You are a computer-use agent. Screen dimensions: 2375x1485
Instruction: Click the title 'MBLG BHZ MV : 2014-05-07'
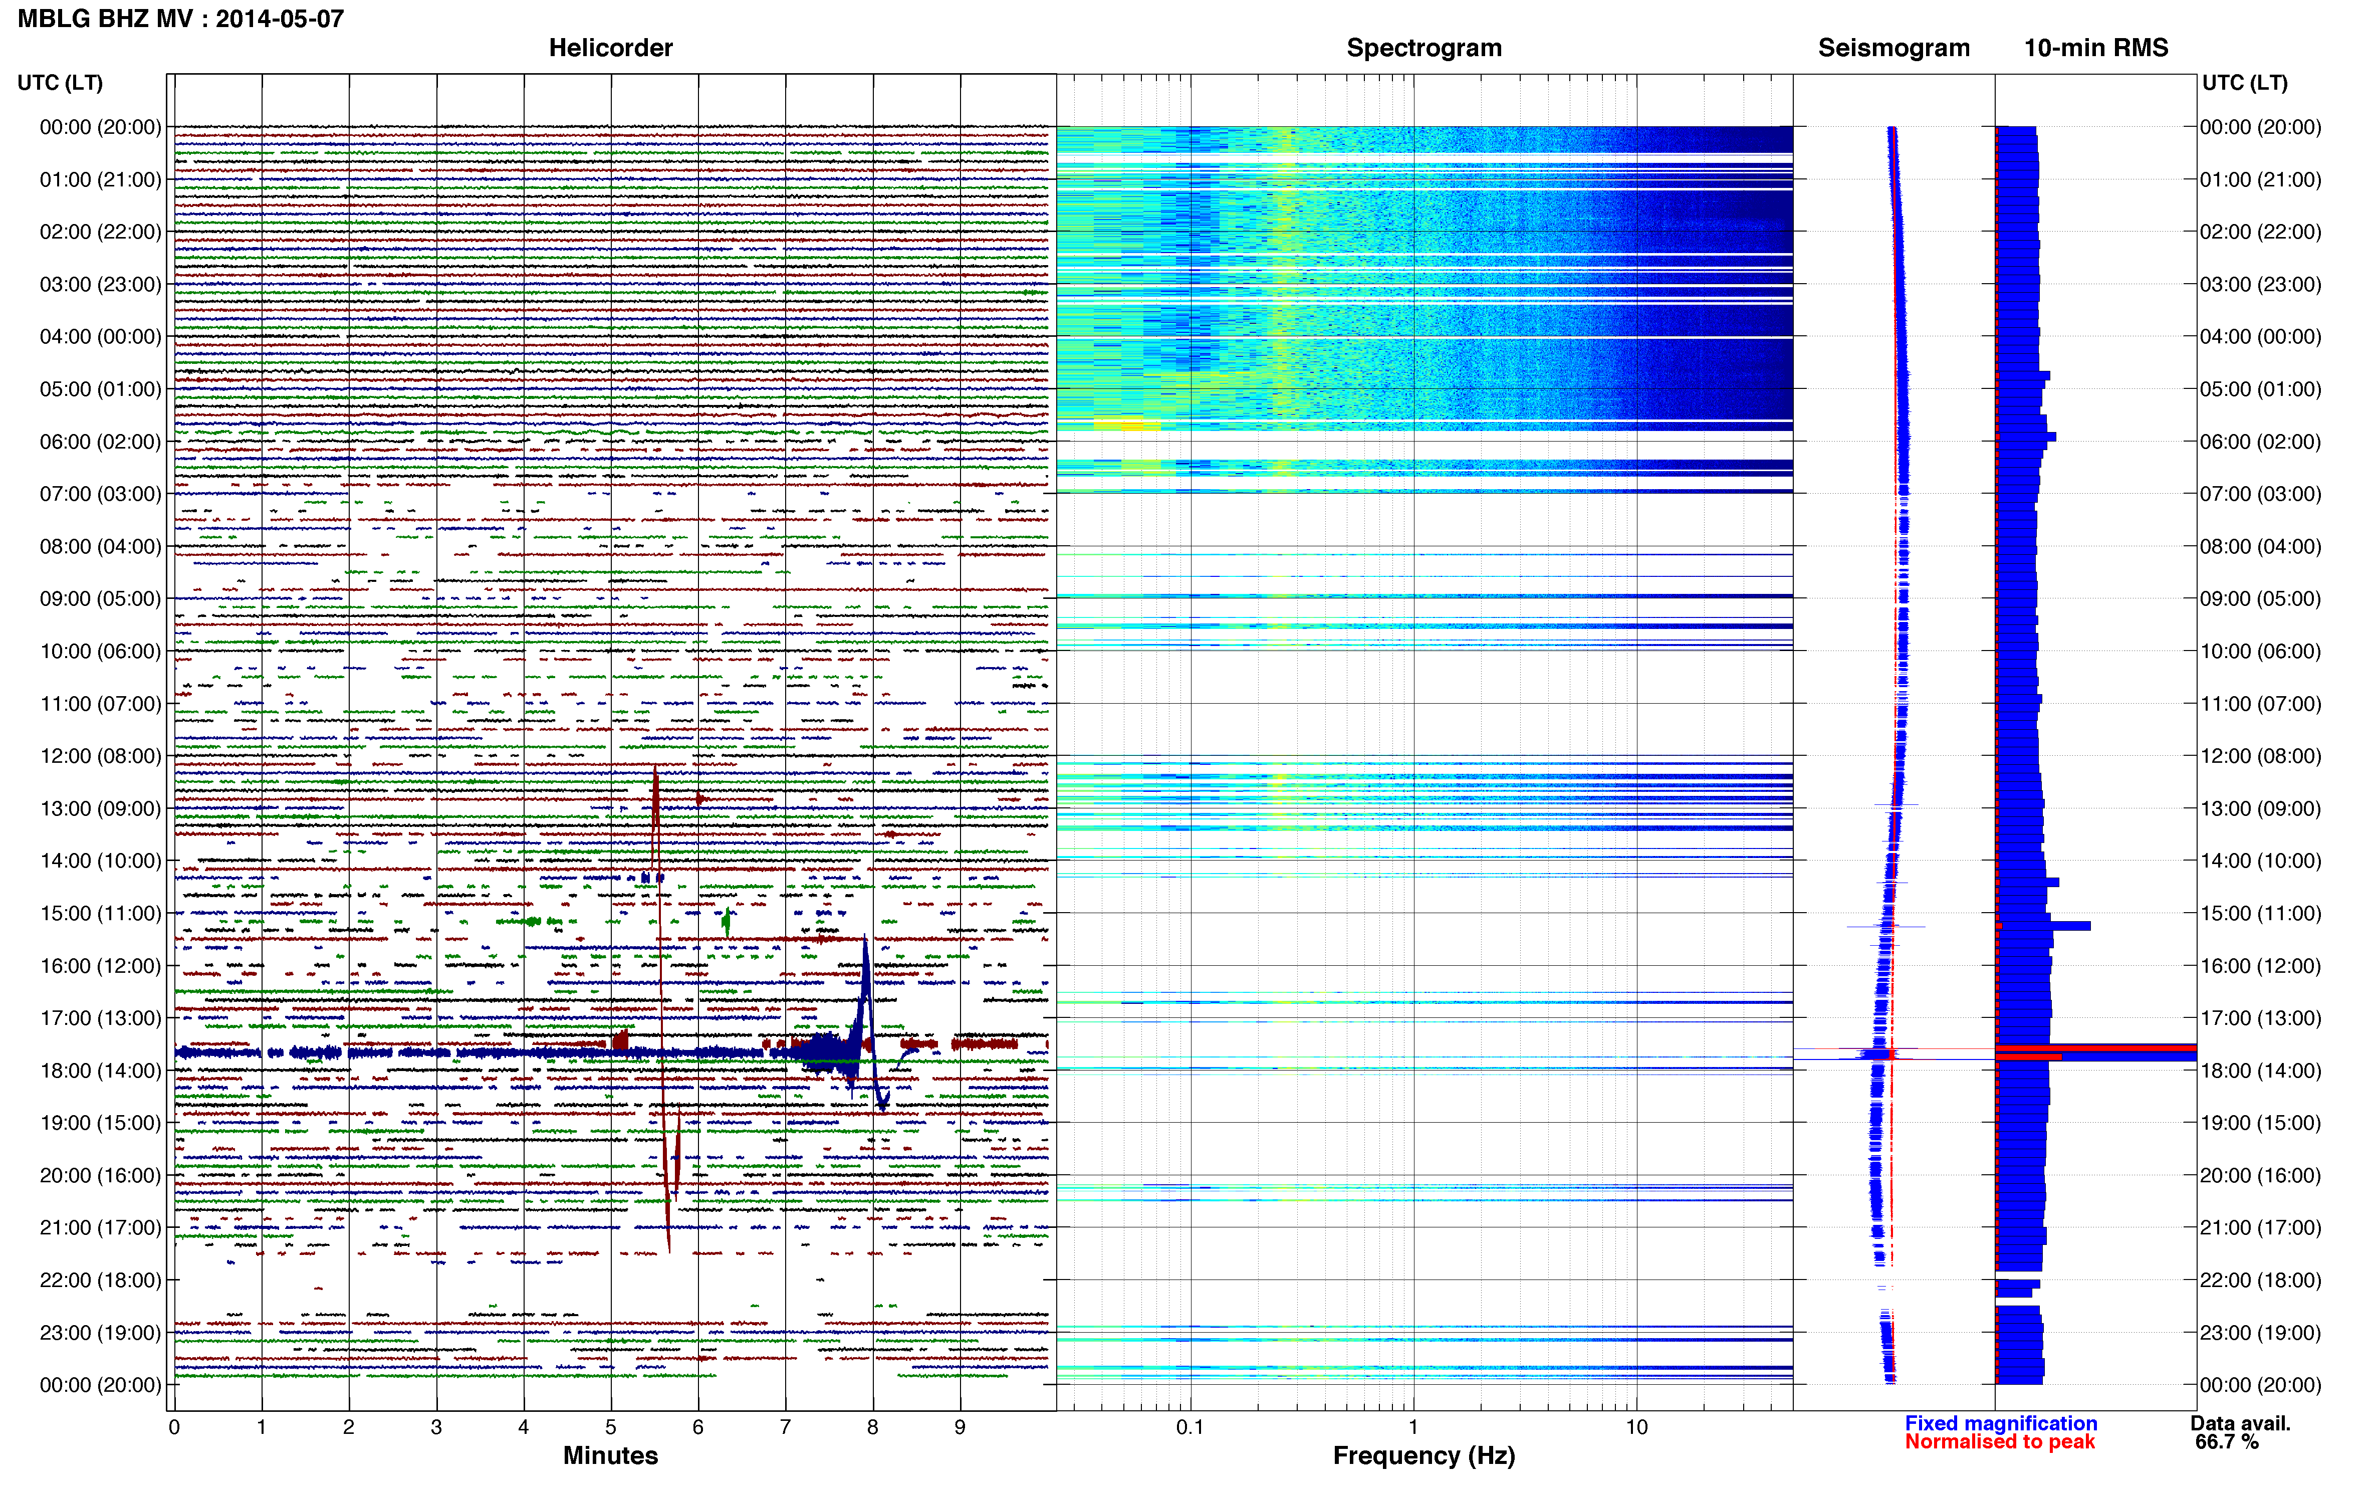(181, 19)
